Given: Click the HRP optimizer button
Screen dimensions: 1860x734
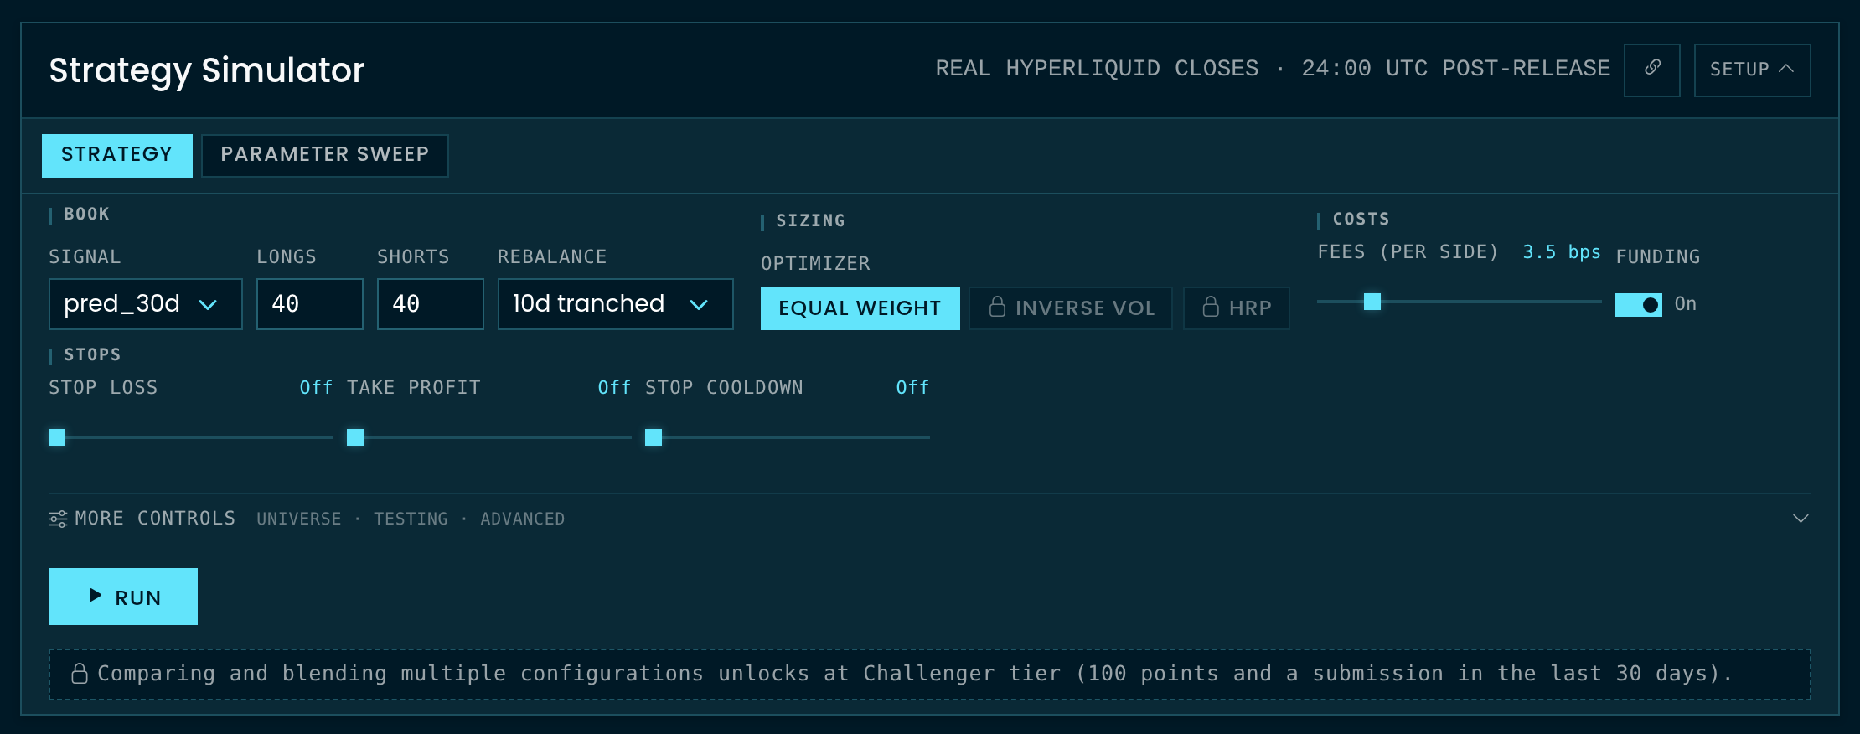Looking at the screenshot, I should tap(1236, 308).
